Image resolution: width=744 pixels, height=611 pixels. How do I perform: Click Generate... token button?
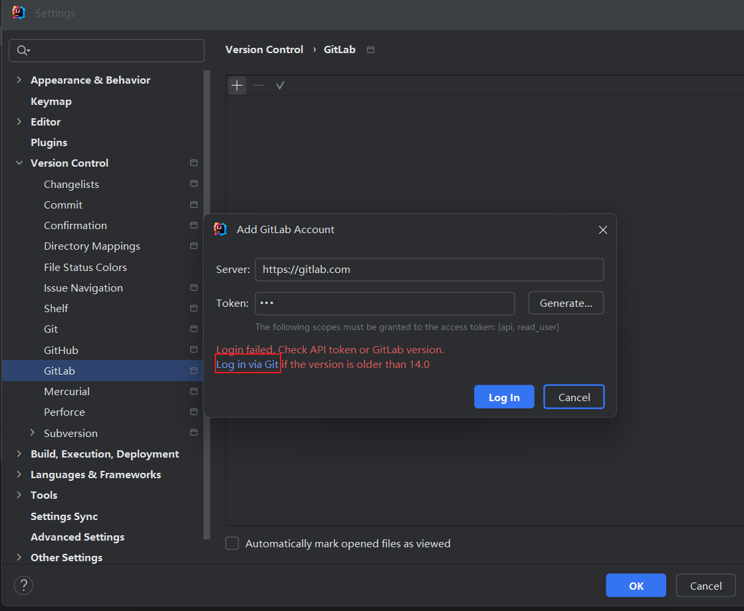tap(566, 303)
